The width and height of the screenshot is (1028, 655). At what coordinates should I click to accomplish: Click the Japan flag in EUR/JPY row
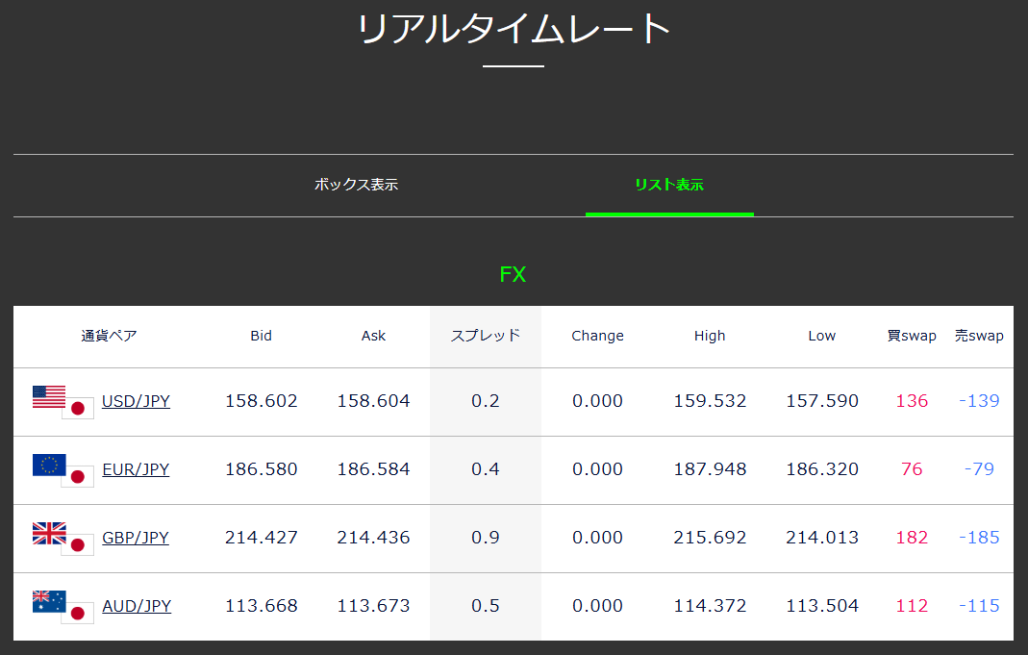[x=78, y=476]
